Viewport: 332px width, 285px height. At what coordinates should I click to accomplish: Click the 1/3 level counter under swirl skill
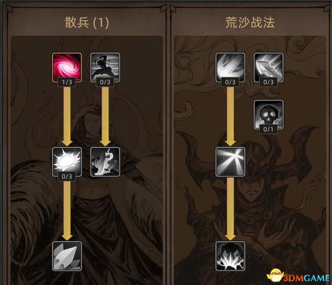67,82
